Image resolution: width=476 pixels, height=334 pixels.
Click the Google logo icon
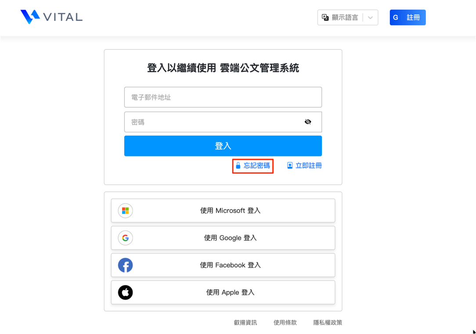126,238
